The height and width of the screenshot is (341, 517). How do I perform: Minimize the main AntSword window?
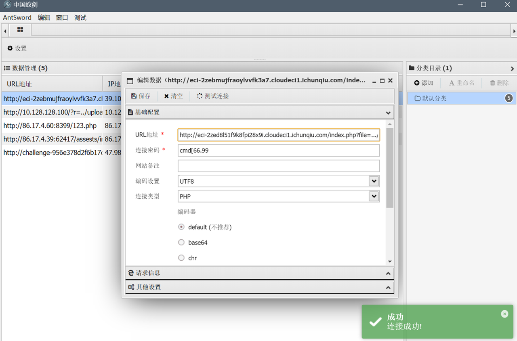[x=461, y=5]
